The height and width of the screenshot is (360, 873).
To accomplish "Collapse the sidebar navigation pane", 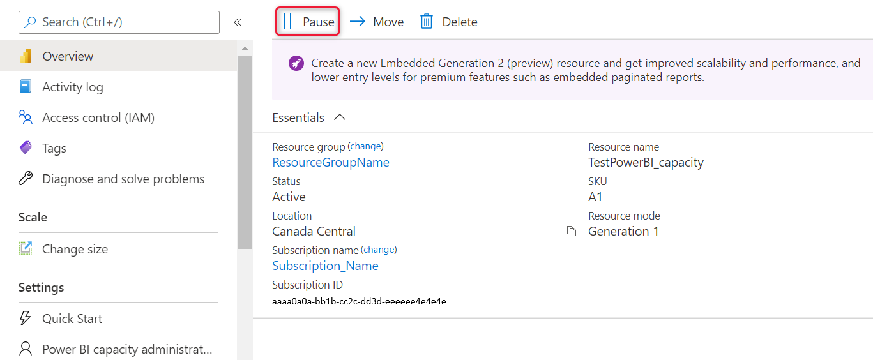I will 238,22.
